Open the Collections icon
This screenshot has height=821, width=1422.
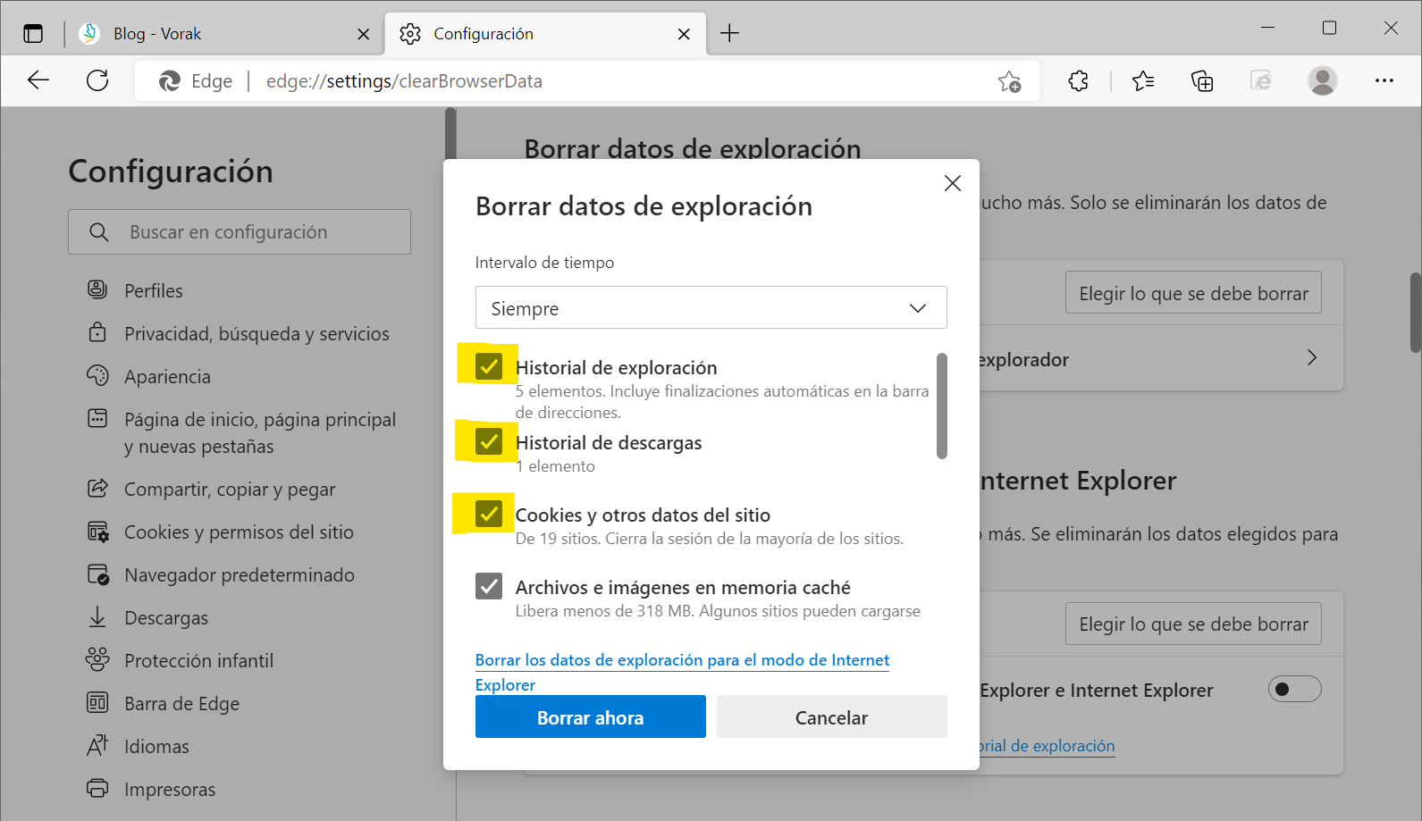click(x=1202, y=81)
